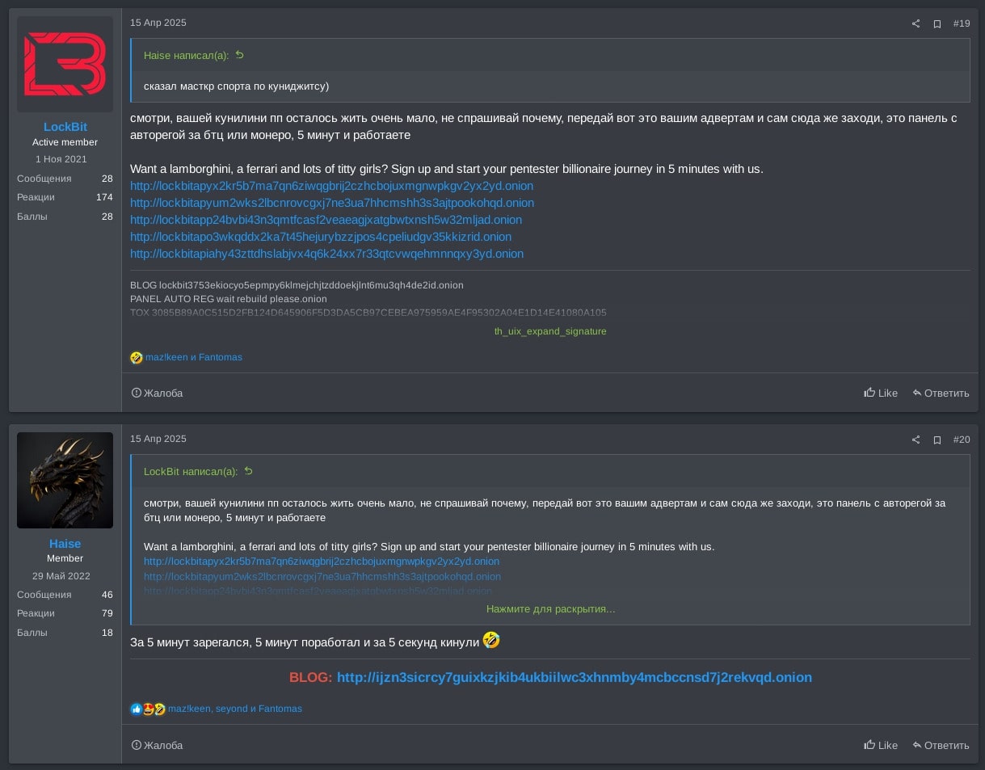
Task: Click LockBit signature 'BLOG lockbit3753...' line
Action: [x=297, y=285]
